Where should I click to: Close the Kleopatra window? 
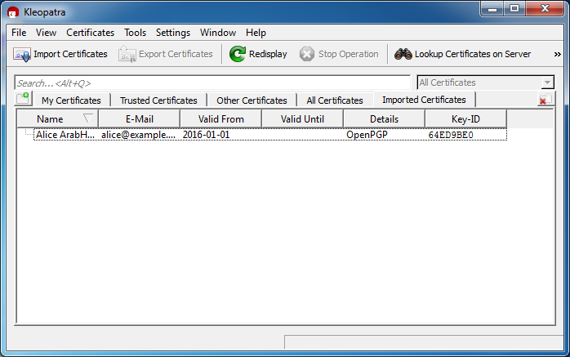pyautogui.click(x=545, y=9)
